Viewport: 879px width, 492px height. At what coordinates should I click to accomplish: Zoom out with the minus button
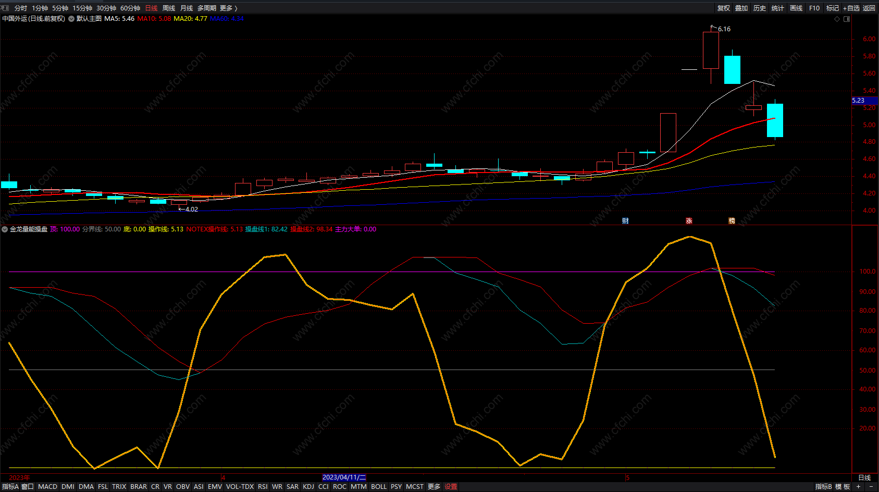pos(871,487)
